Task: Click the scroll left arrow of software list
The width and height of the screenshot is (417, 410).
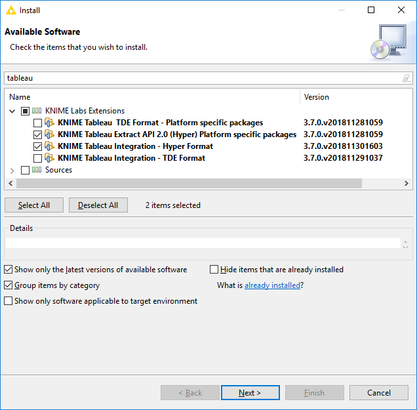Action: point(10,183)
